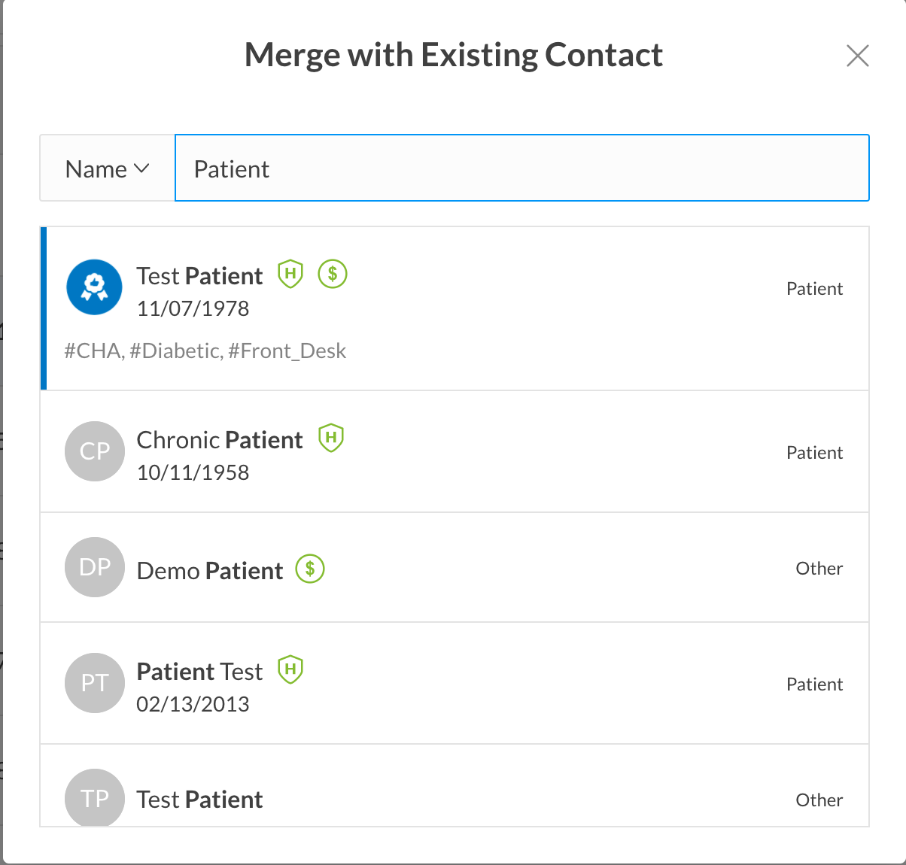This screenshot has height=865, width=906.
Task: Open the Name search-type dropdown
Action: click(x=107, y=169)
